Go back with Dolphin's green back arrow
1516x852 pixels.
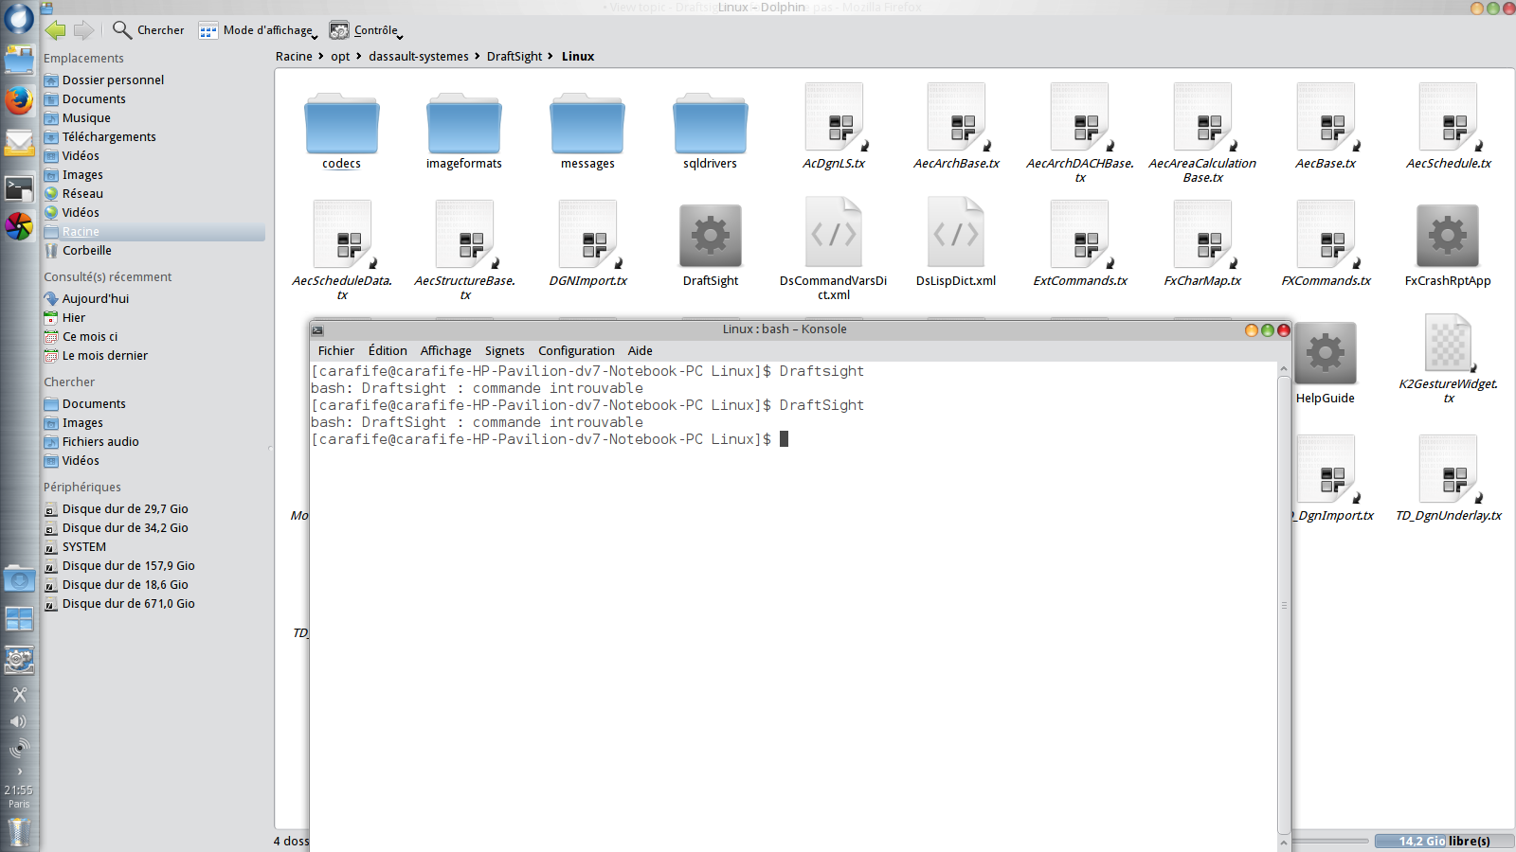point(56,30)
